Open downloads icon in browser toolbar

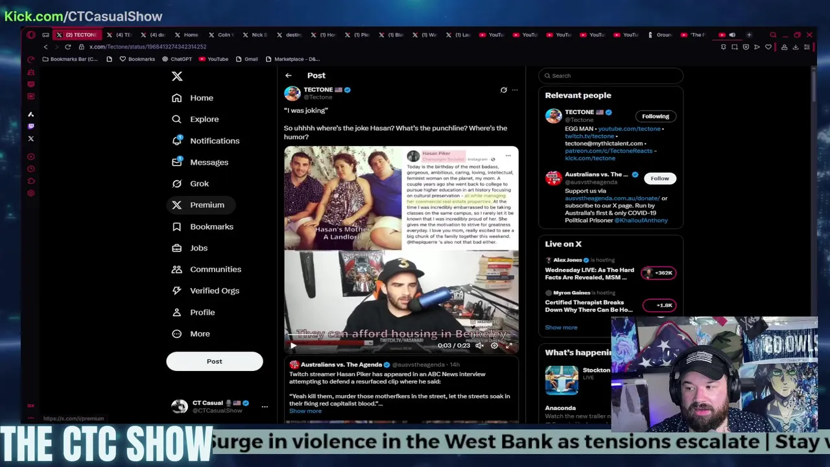tap(796, 47)
